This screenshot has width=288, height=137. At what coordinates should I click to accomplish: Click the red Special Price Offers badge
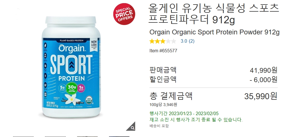point(124,14)
